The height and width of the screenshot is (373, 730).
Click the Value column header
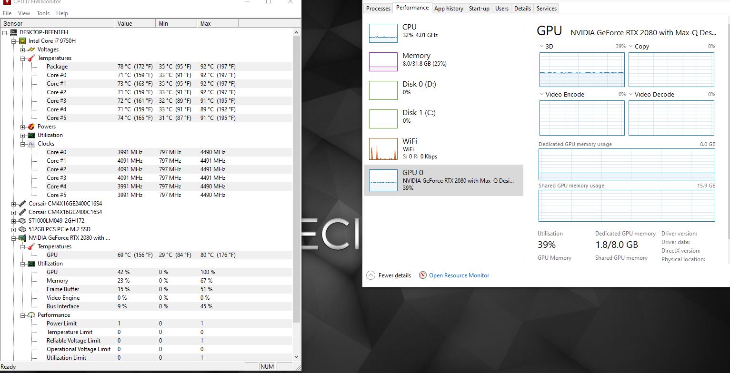tap(135, 23)
